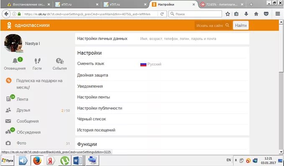284x166 pixels.
Task: Open Гости footprints icon
Action: pyautogui.click(x=37, y=61)
